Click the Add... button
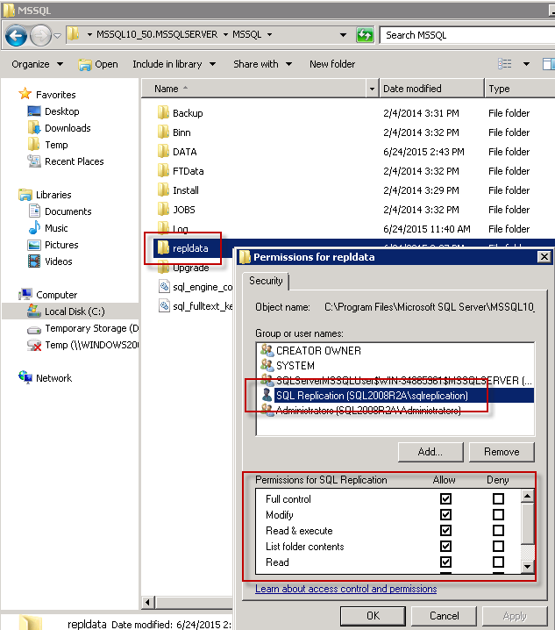The height and width of the screenshot is (630, 555). coord(430,452)
